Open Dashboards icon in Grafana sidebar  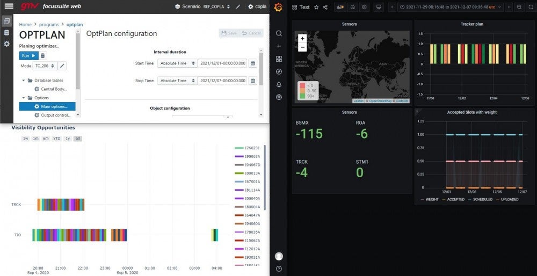[x=279, y=59]
